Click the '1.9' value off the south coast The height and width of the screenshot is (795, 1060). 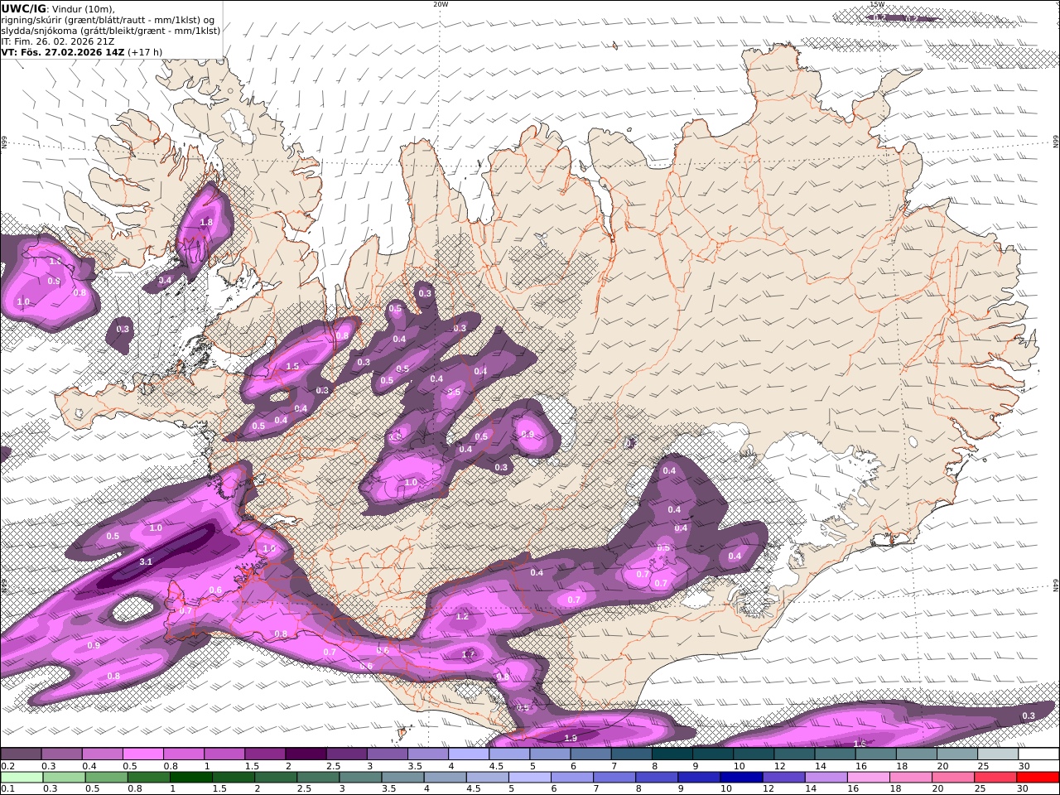tap(571, 739)
